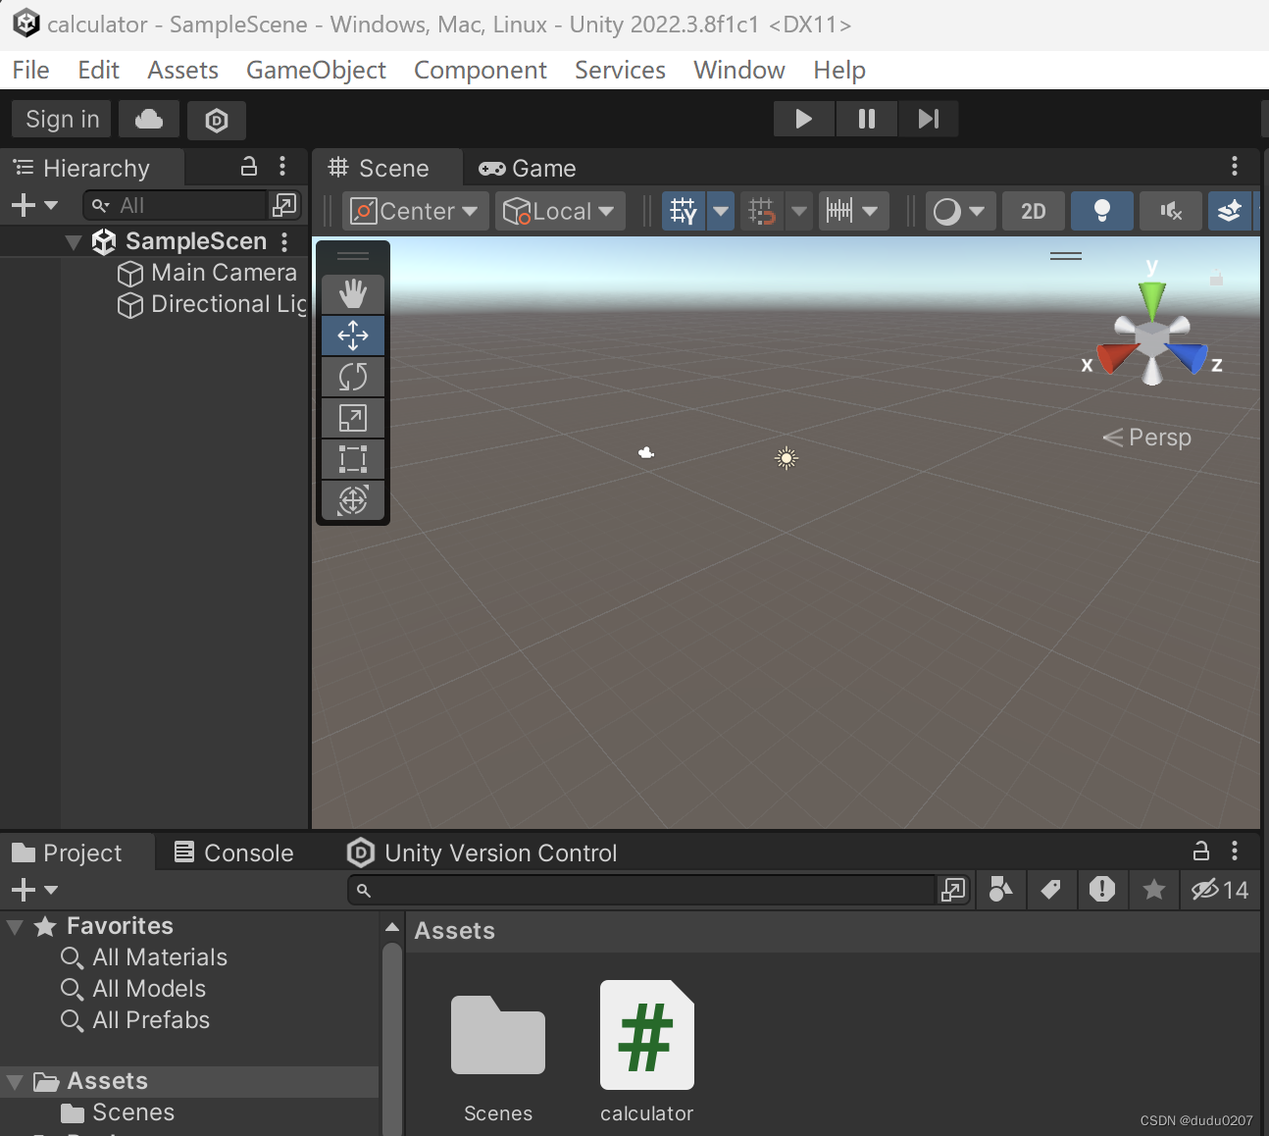Activate the custom Transform tool

click(352, 499)
